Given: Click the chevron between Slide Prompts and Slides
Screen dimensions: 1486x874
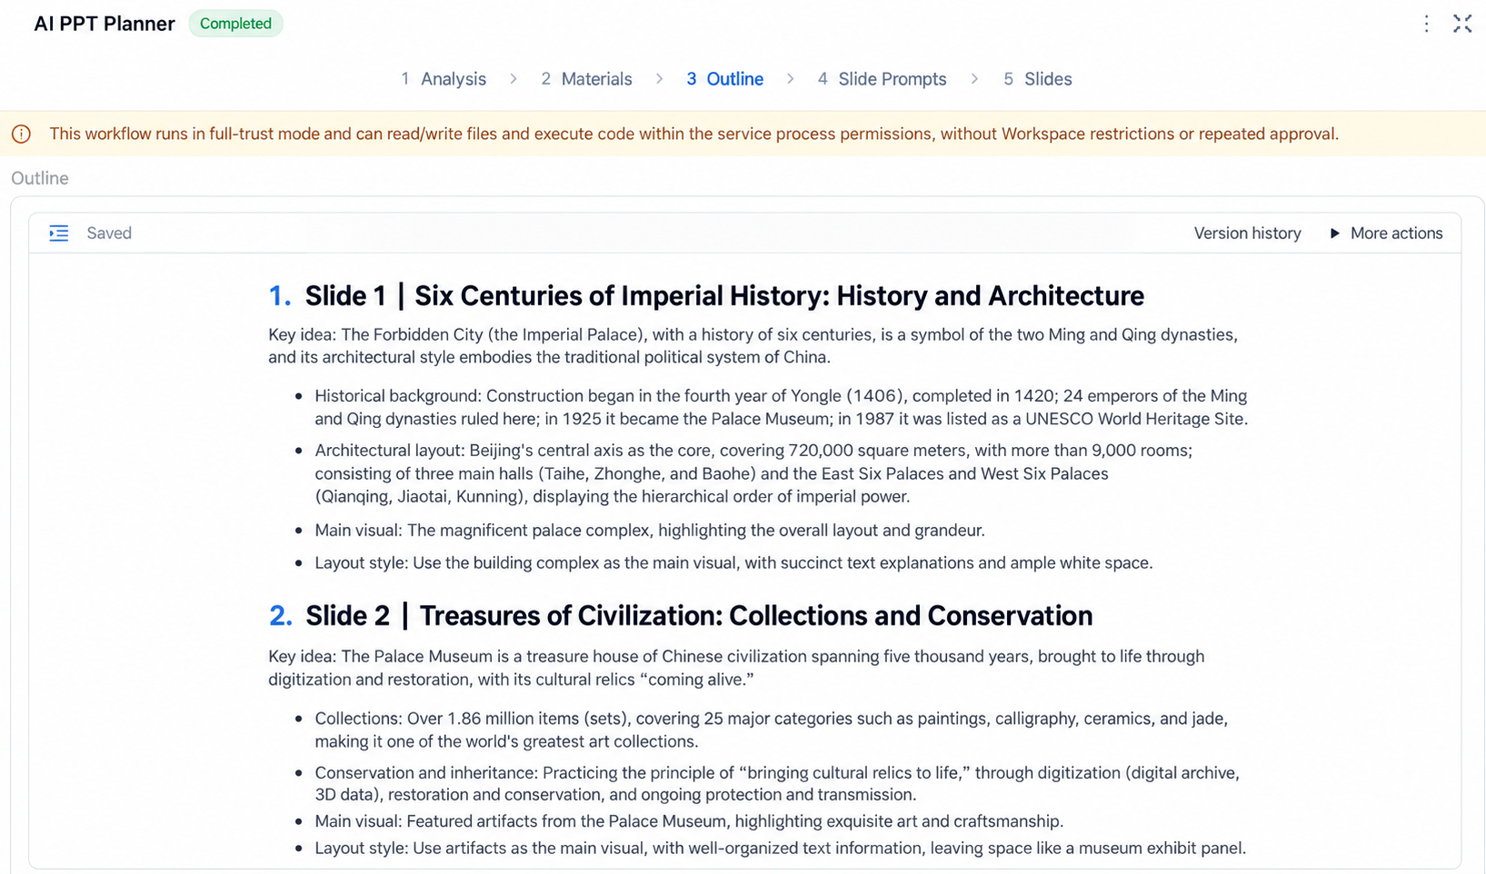Looking at the screenshot, I should (974, 79).
